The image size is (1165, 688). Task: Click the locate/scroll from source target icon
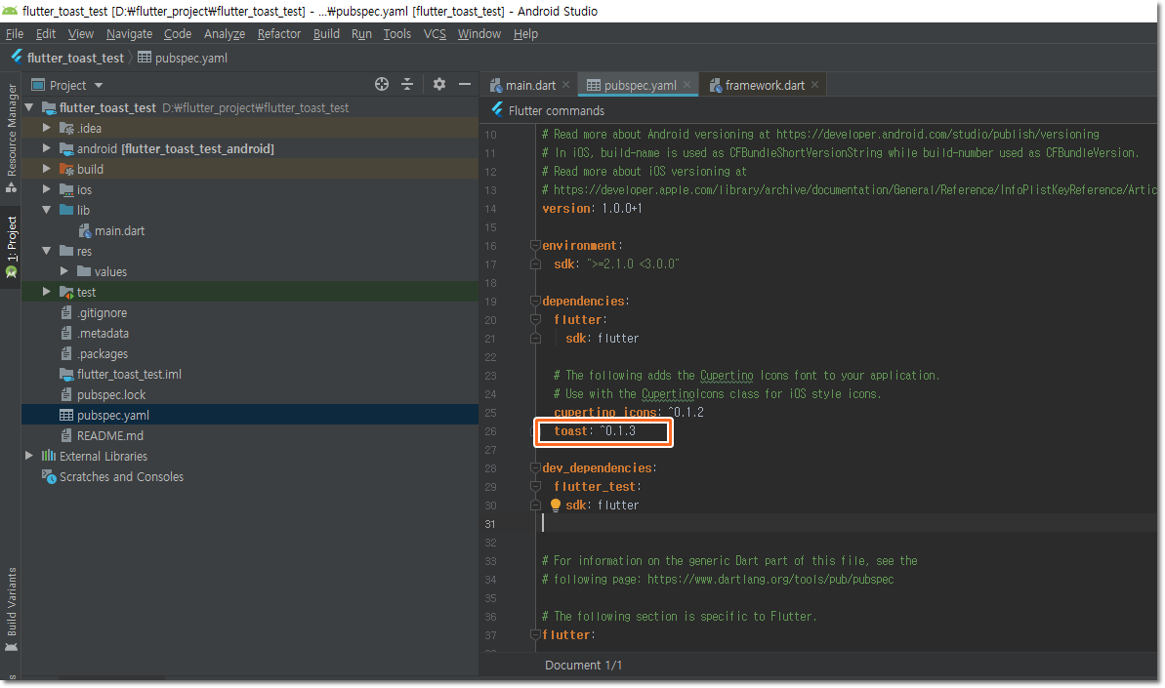[382, 85]
